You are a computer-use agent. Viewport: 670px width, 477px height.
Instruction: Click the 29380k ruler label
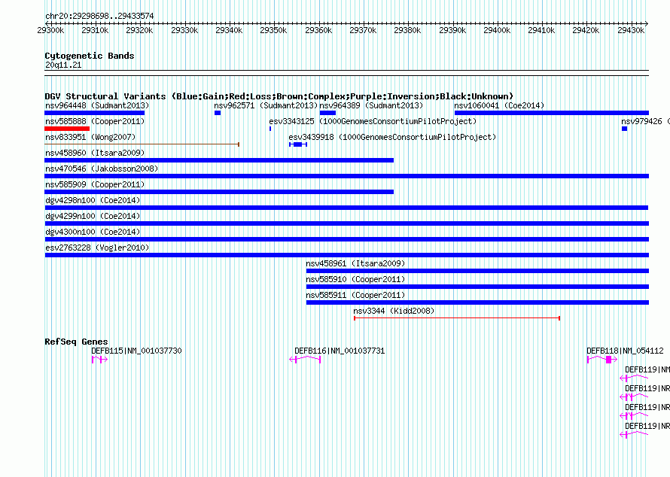coord(407,30)
